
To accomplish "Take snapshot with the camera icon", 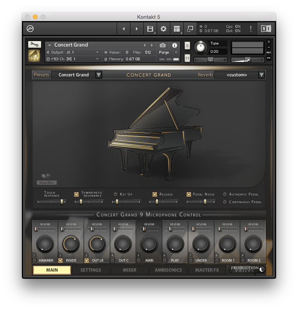I will [163, 45].
